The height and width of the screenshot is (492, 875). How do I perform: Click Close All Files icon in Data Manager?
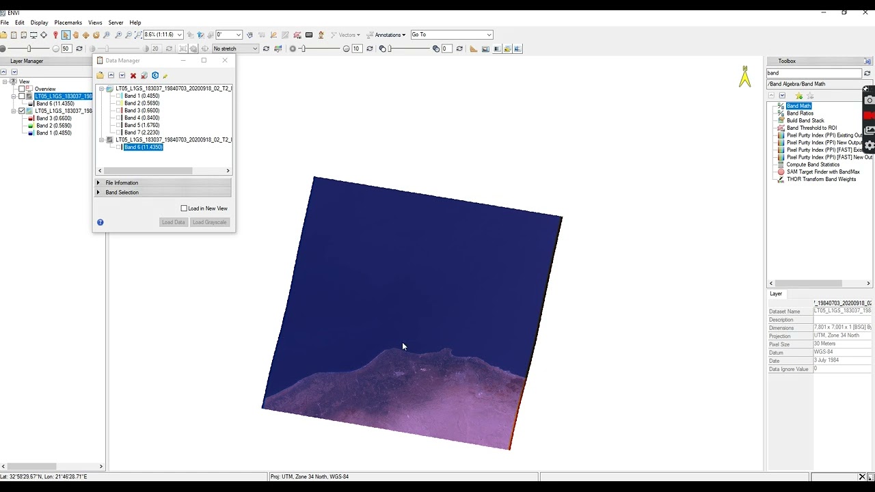click(144, 75)
